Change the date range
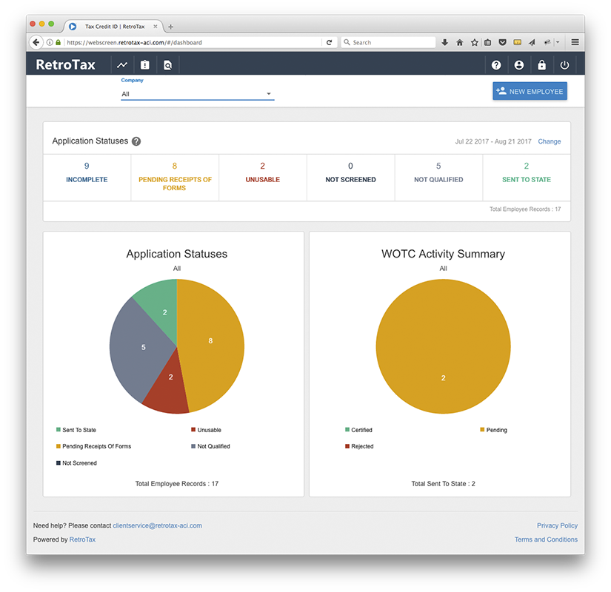611x592 pixels. pos(550,141)
